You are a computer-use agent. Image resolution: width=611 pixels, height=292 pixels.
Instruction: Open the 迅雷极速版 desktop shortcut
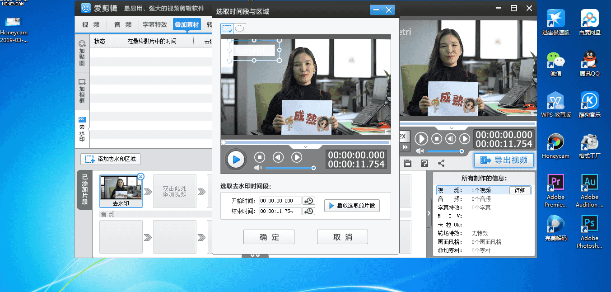[x=556, y=23]
